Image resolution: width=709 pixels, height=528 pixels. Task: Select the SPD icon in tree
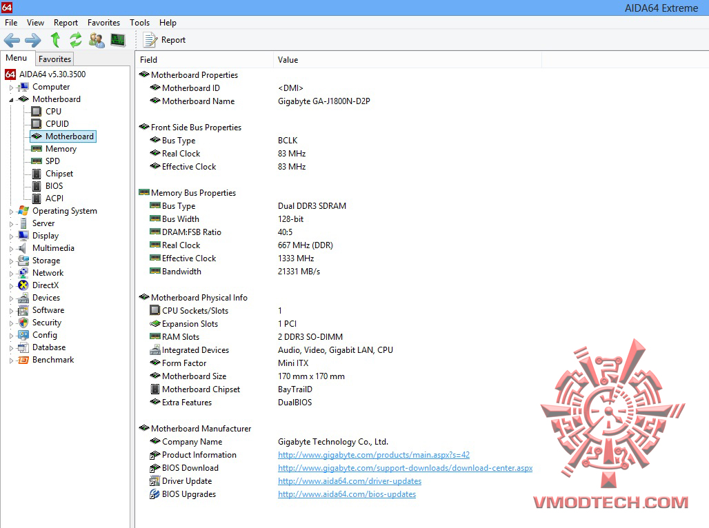(x=36, y=161)
